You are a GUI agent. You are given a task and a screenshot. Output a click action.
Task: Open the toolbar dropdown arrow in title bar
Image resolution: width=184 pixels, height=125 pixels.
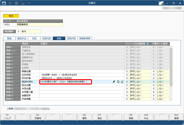coord(29,3)
